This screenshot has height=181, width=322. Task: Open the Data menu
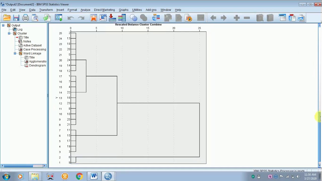click(x=32, y=10)
